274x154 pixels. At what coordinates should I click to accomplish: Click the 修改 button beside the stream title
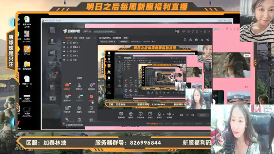pos(125,38)
